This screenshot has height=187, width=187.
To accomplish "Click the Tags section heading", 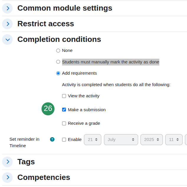I will tap(26, 162).
